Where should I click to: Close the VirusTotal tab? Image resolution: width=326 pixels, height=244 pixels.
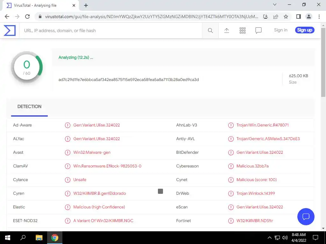pos(74,5)
